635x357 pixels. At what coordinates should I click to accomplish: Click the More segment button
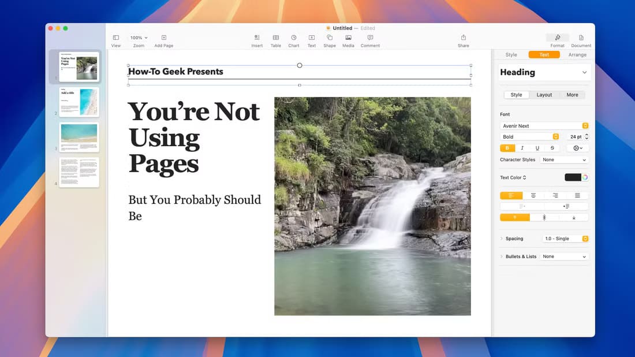572,95
